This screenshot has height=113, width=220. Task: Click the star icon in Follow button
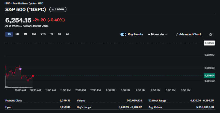(x=53, y=9)
